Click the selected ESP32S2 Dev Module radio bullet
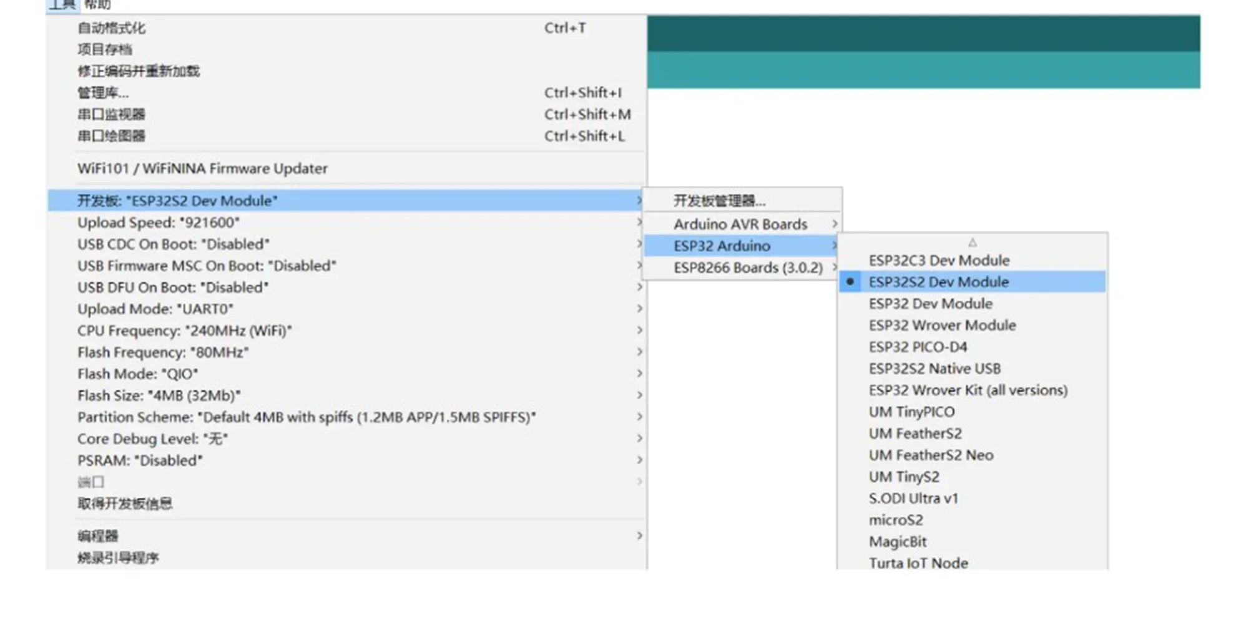 click(850, 282)
